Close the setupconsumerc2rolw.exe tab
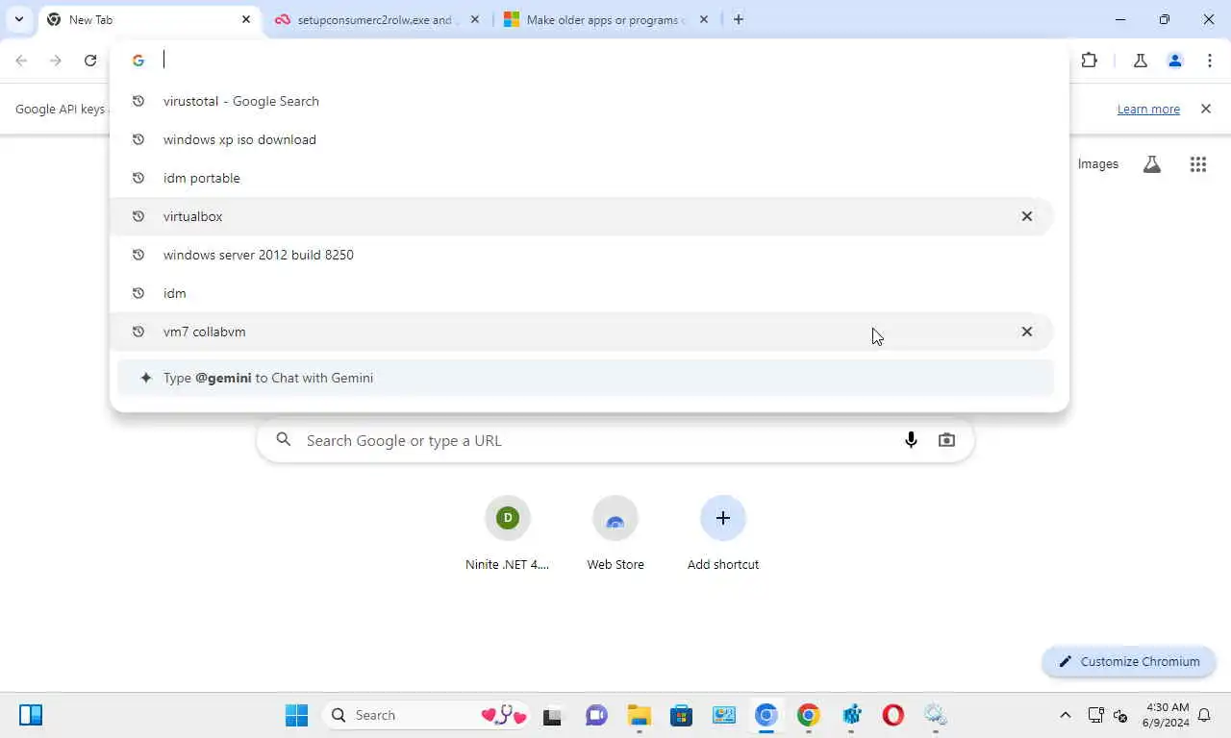 pos(474,19)
